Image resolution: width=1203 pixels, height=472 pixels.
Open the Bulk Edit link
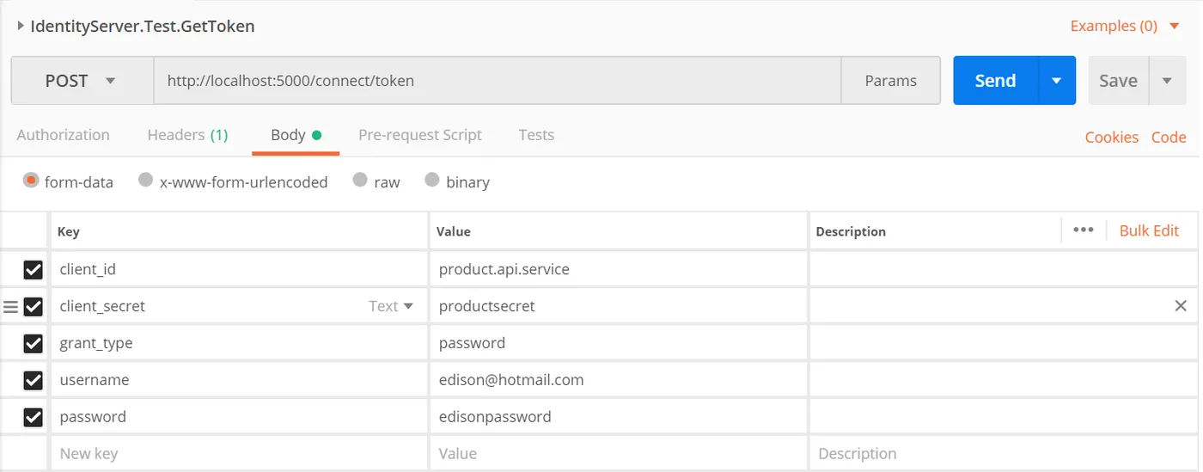pyautogui.click(x=1149, y=230)
